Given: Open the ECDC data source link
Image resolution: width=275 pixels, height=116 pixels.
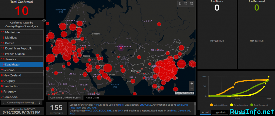Looking at the screenshot, I should tap(103, 111).
